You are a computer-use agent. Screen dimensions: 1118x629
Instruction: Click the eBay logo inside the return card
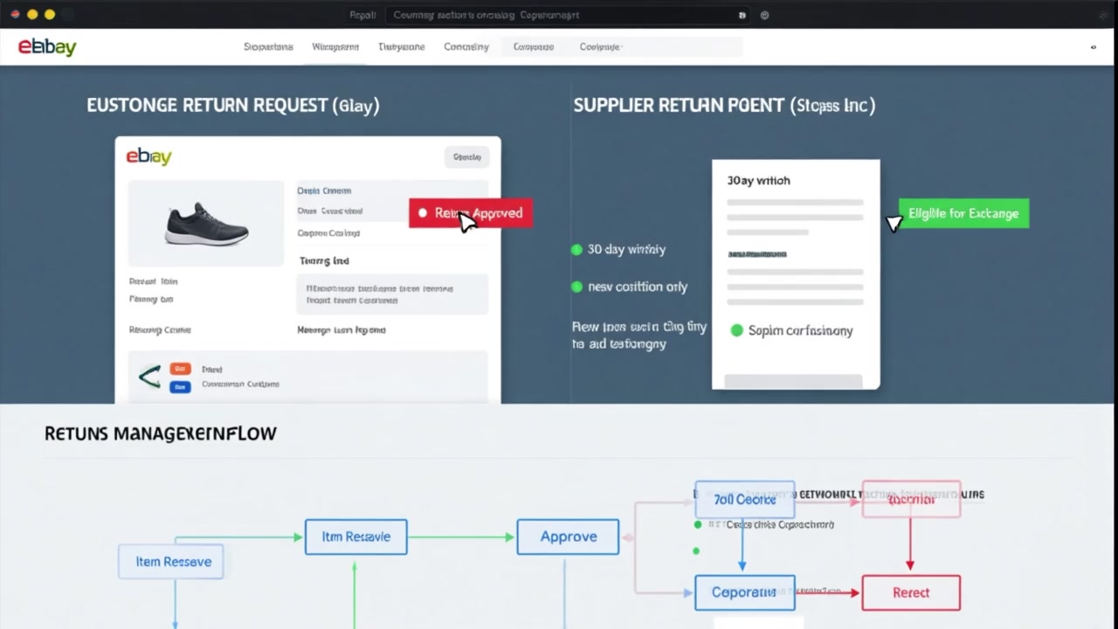(x=148, y=156)
